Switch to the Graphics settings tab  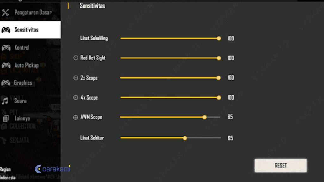click(x=23, y=83)
